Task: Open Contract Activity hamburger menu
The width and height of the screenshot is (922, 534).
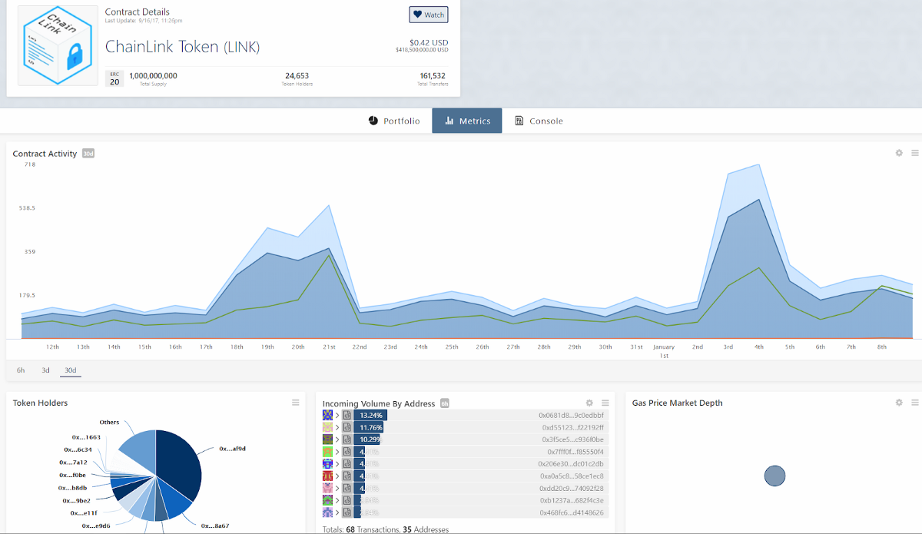Action: 915,153
